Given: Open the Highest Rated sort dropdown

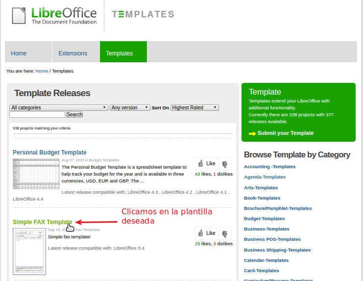Looking at the screenshot, I should click(194, 107).
